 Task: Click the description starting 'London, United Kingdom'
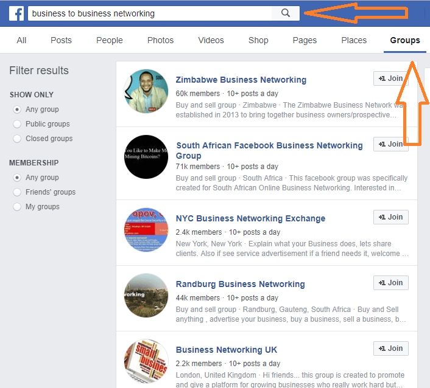tap(290, 379)
